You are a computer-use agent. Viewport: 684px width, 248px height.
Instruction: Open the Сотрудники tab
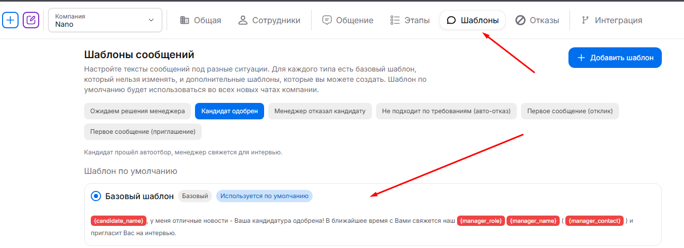click(x=269, y=21)
